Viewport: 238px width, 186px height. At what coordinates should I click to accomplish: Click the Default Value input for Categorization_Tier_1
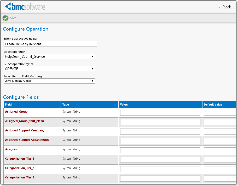coord(221,160)
